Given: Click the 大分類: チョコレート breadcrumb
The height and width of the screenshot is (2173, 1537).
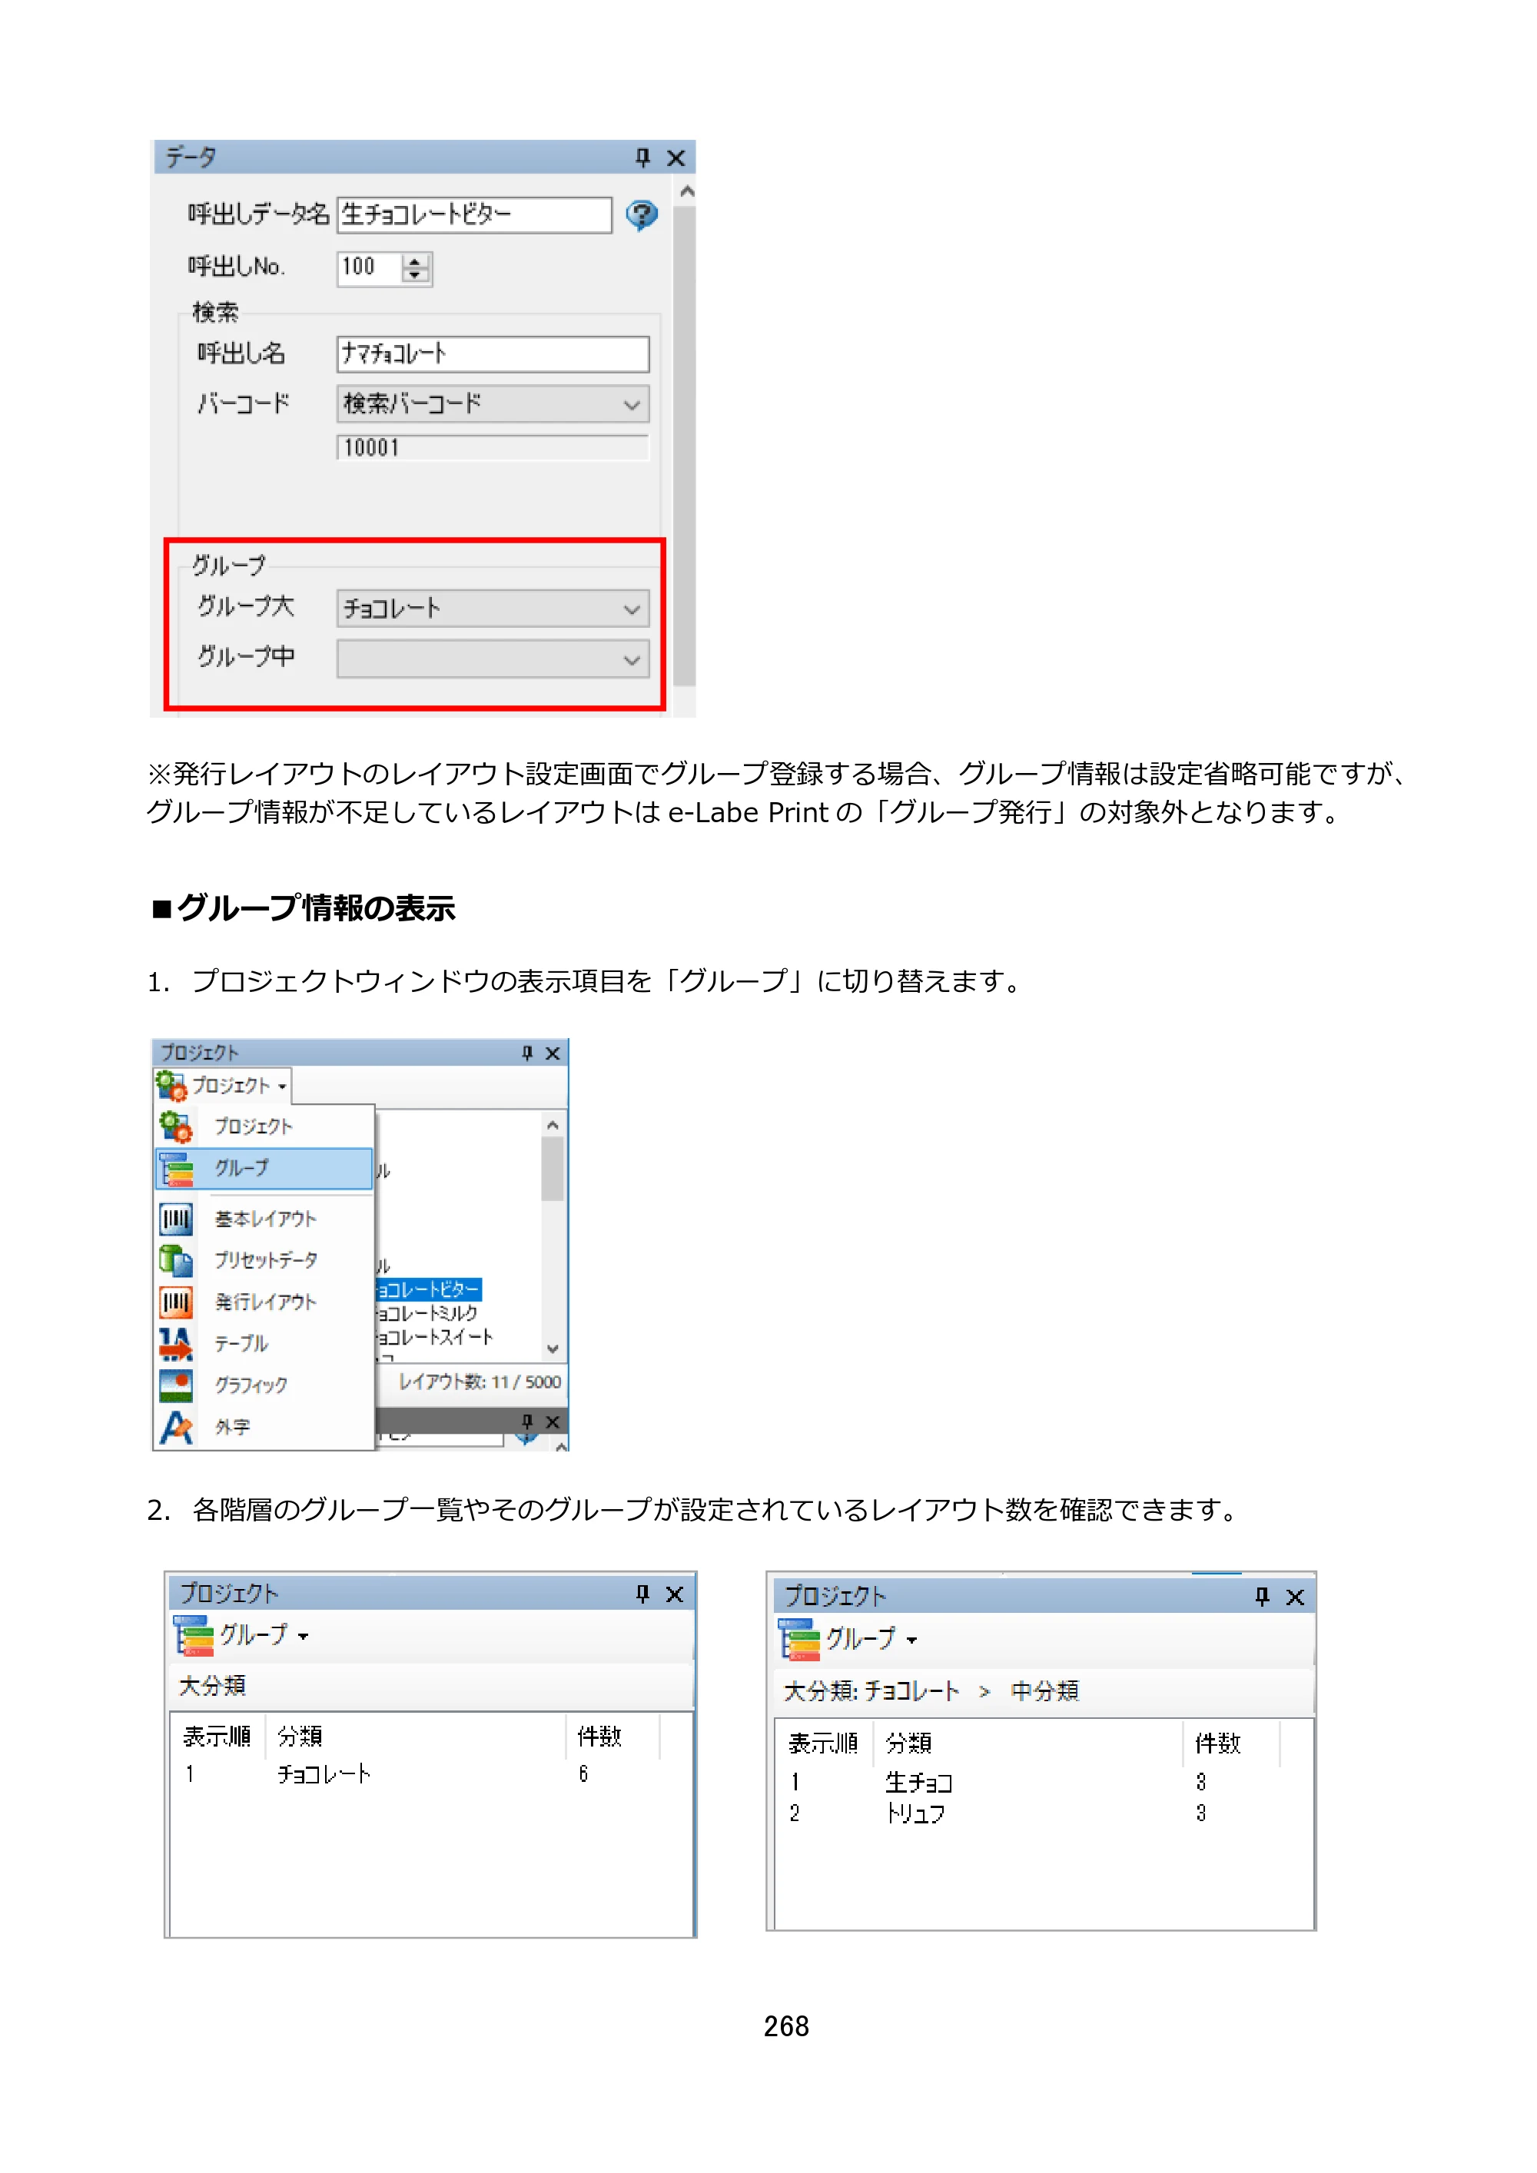Looking at the screenshot, I should (871, 1691).
